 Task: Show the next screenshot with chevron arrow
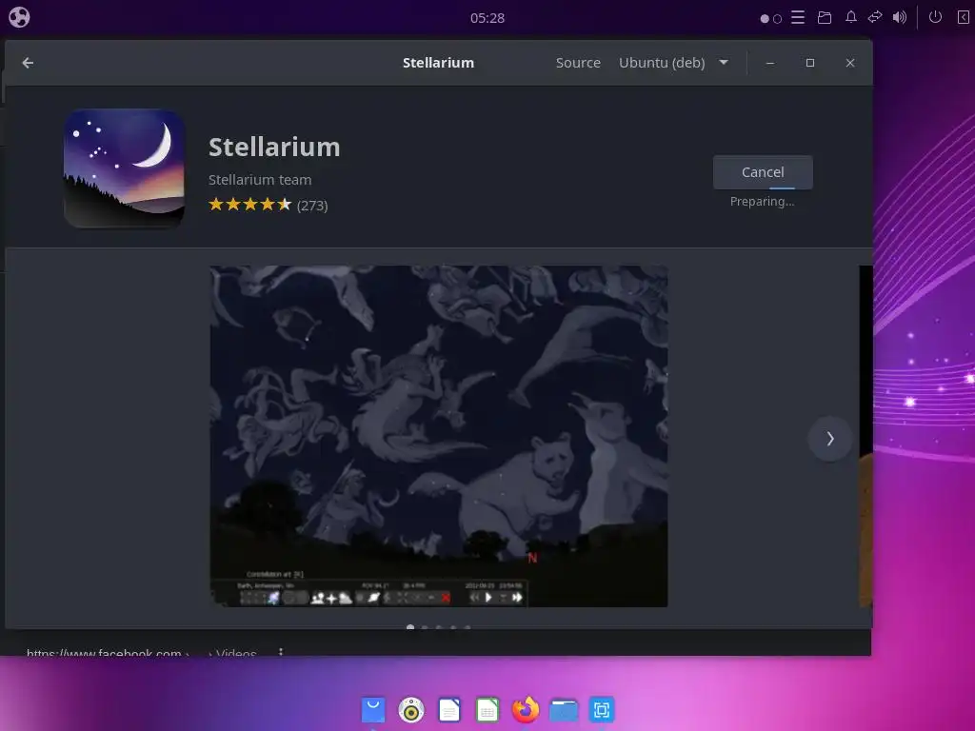click(829, 439)
